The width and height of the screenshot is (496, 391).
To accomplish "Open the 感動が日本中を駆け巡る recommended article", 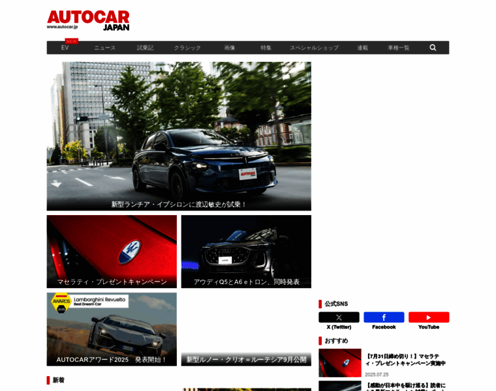I will click(x=406, y=387).
